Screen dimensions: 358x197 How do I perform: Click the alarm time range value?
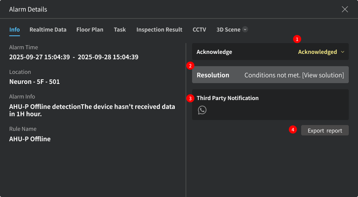click(x=74, y=57)
